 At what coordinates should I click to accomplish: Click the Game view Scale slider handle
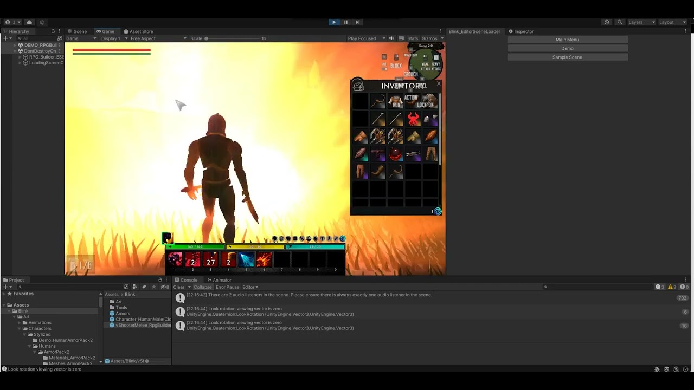pyautogui.click(x=206, y=38)
